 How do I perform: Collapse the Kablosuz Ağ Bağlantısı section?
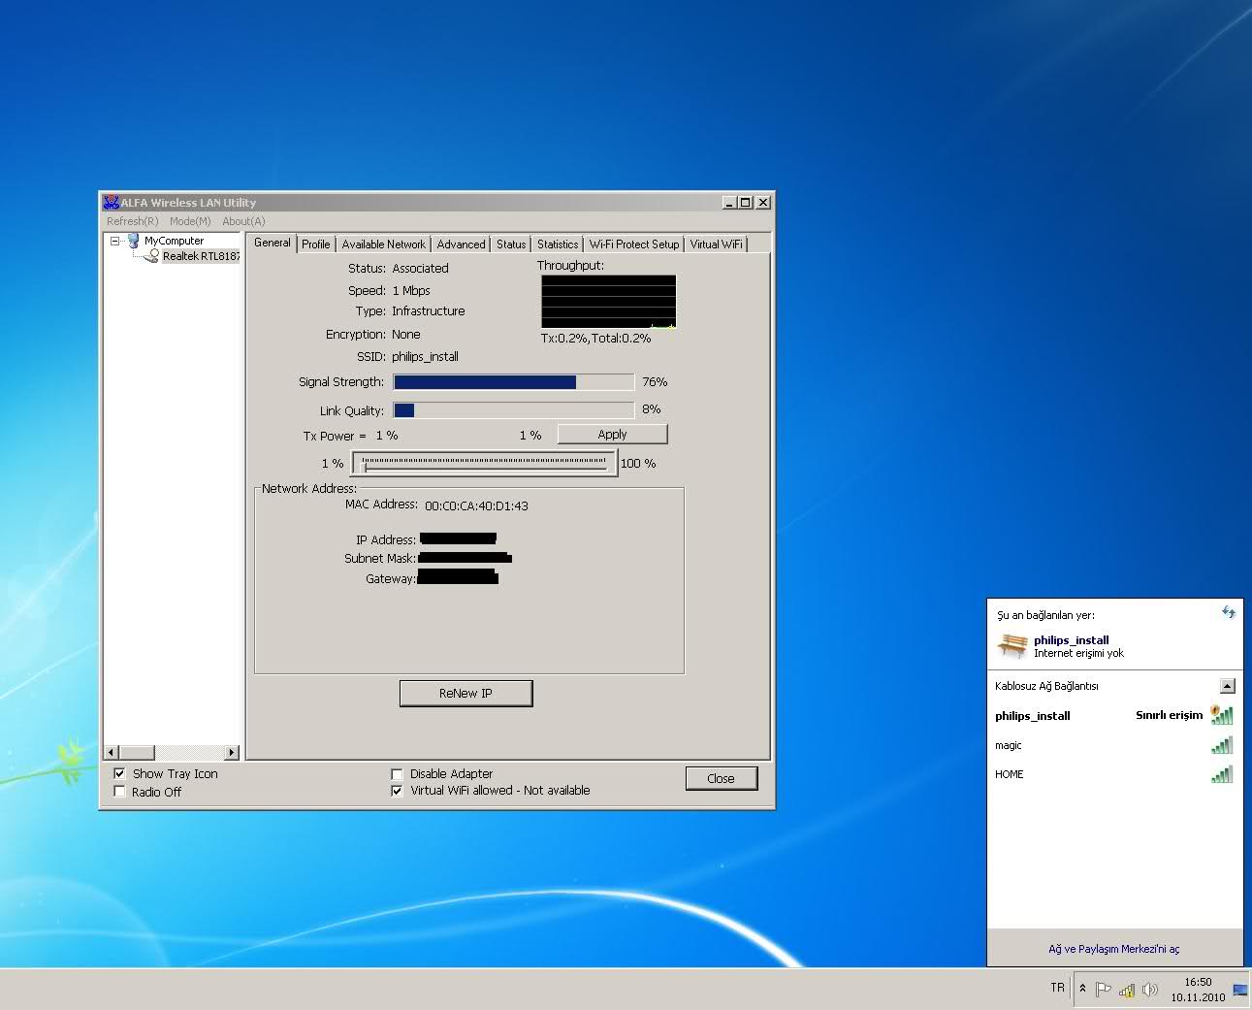[1227, 686]
